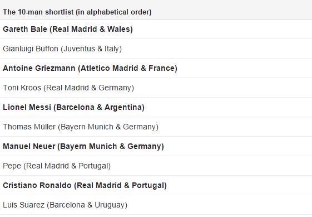Click the Gareth Bale row

tap(156, 29)
